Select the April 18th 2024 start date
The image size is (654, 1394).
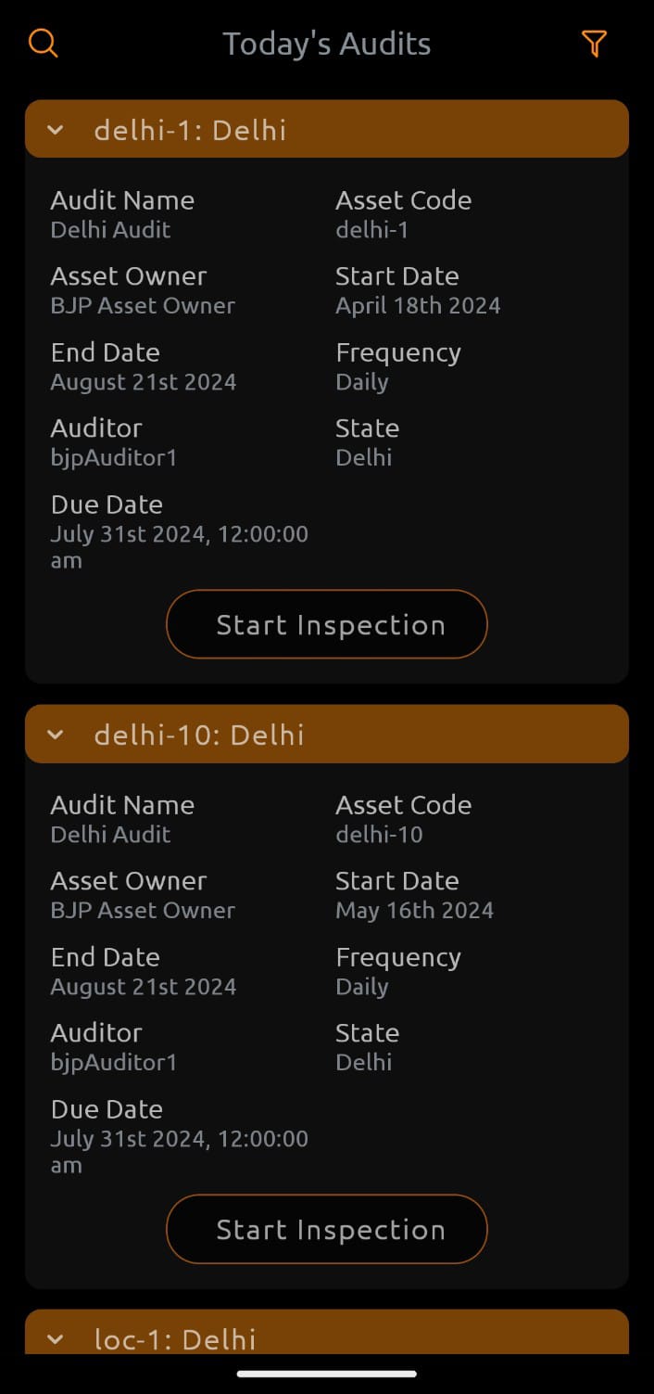pyautogui.click(x=418, y=306)
